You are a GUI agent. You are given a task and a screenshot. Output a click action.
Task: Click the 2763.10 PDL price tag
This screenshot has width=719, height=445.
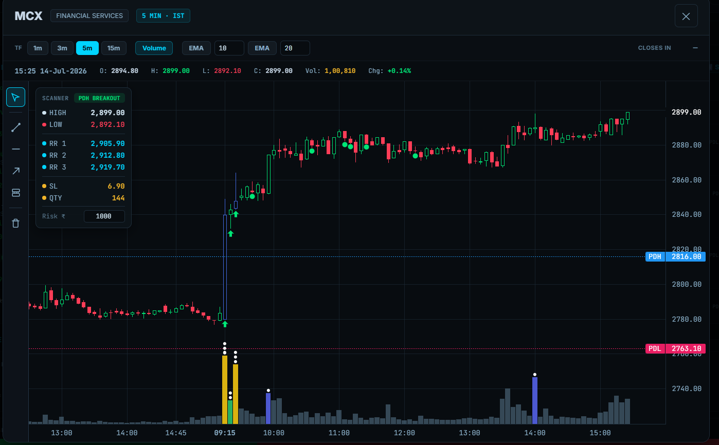tap(686, 349)
